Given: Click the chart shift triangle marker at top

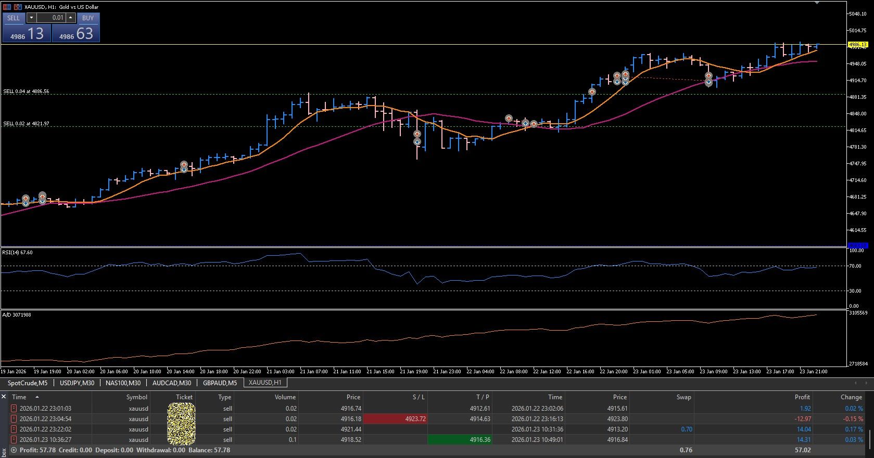Looking at the screenshot, I should coord(817,3).
